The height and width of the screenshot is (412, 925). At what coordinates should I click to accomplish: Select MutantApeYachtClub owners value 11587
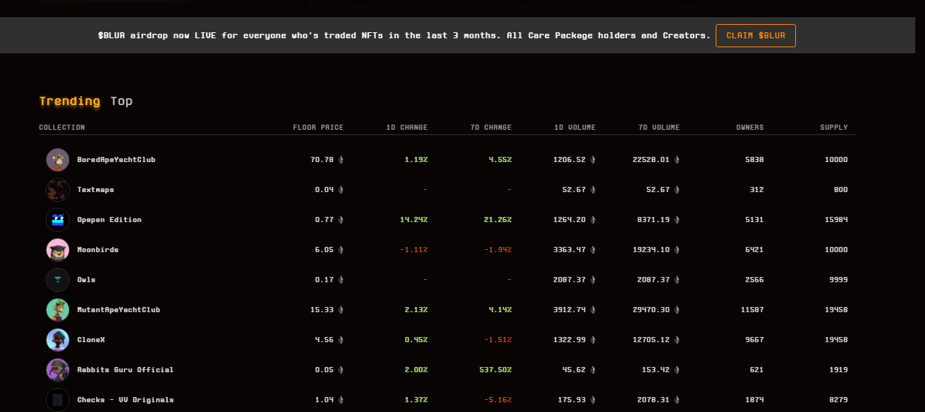pos(752,310)
